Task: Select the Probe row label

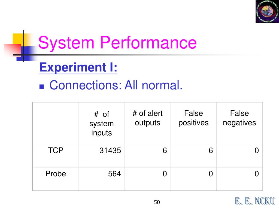Action: point(56,174)
